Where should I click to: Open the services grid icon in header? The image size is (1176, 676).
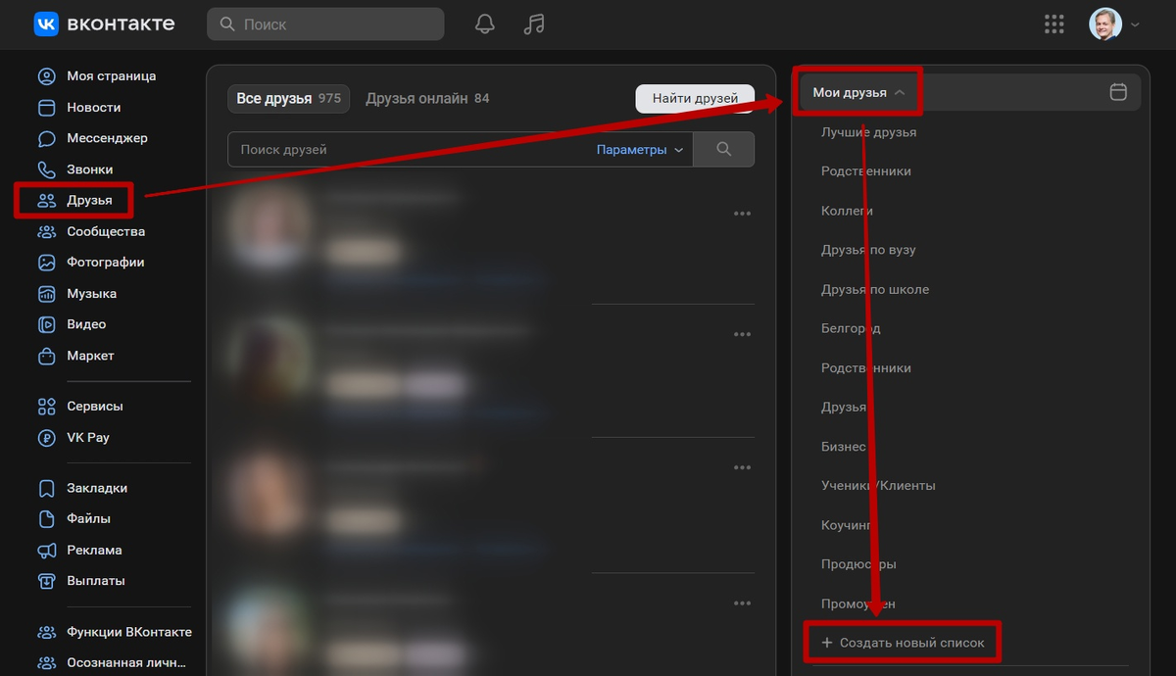(x=1054, y=24)
